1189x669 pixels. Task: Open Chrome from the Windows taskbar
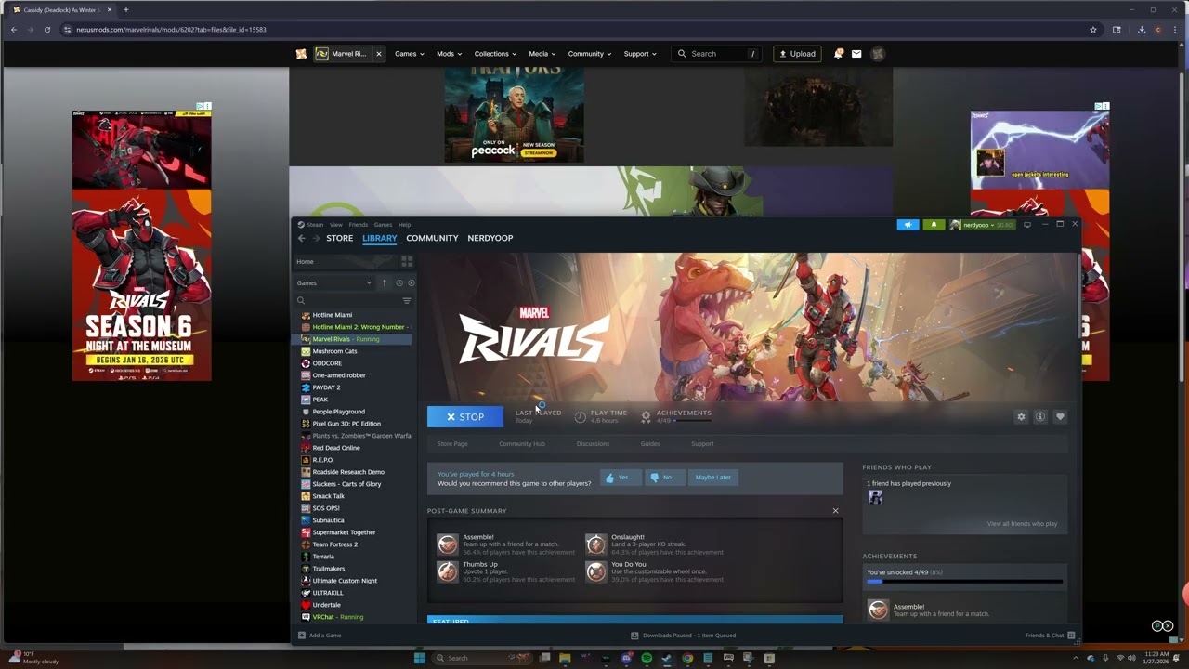(x=687, y=658)
